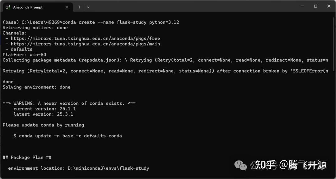
Task: Close the terminal window
Action: click(329, 6)
